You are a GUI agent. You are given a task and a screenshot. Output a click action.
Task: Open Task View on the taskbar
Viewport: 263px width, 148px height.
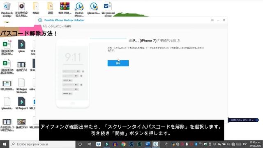(89, 144)
